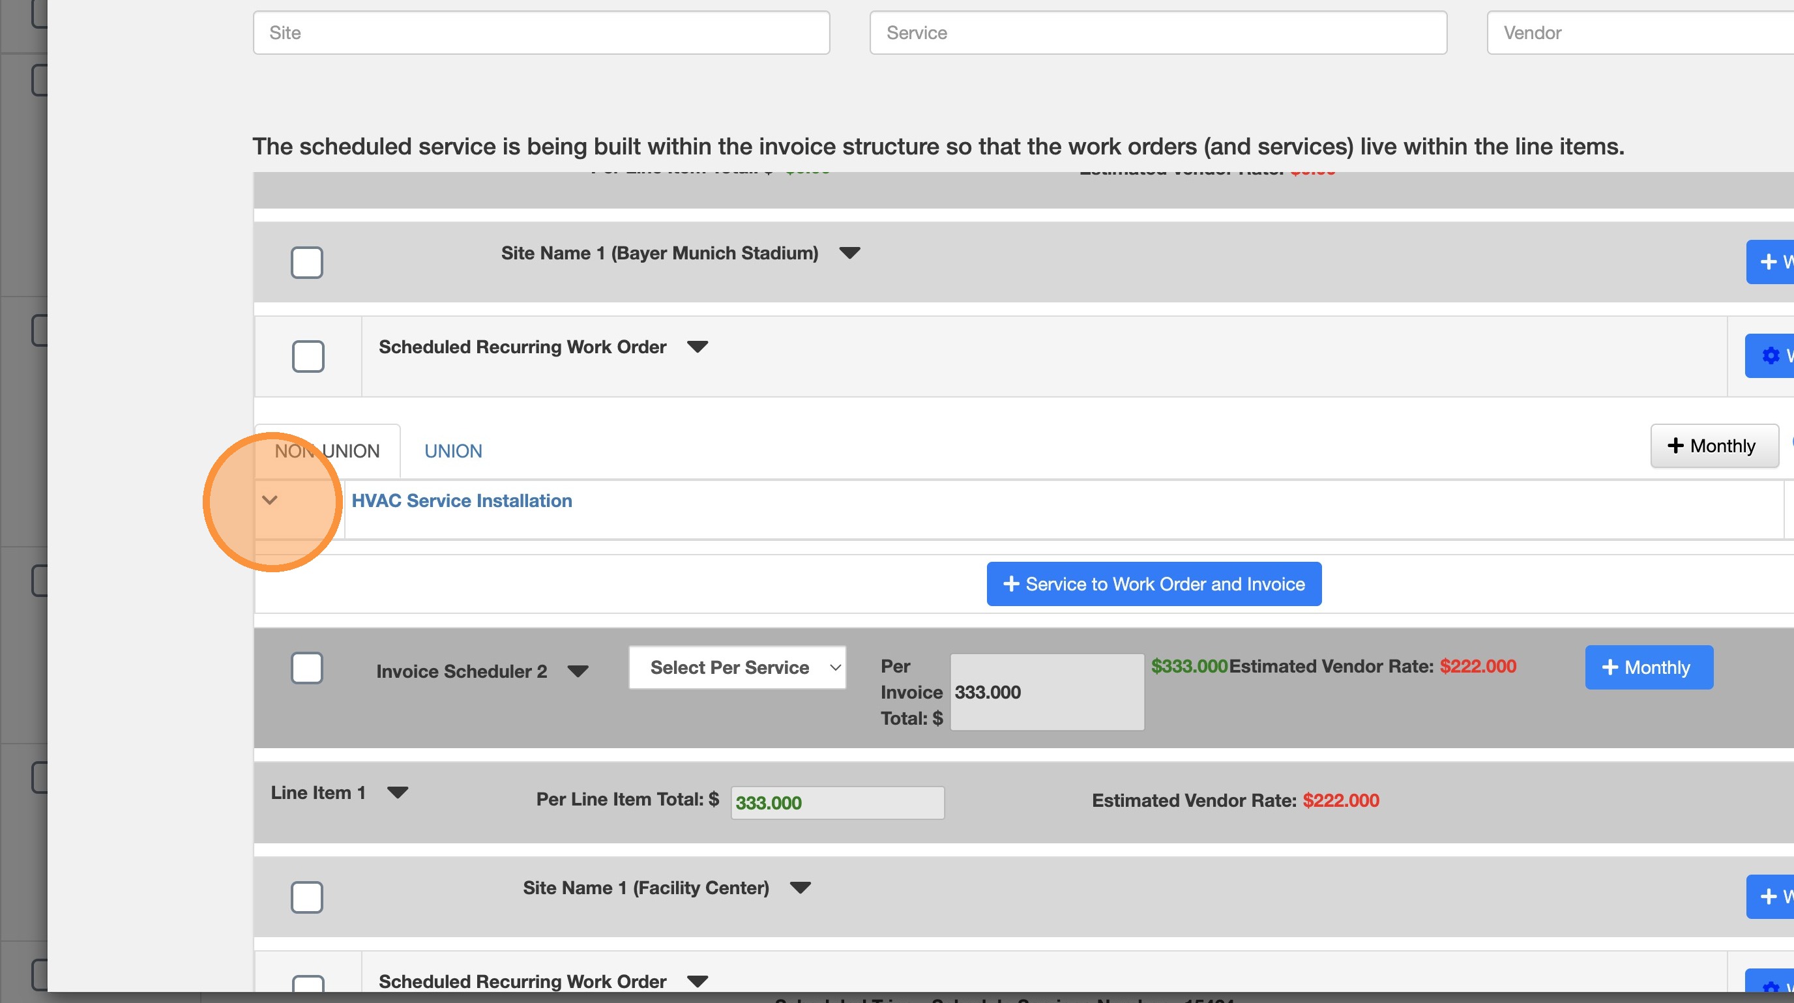Image resolution: width=1794 pixels, height=1003 pixels.
Task: Click the blue plus Monthly button
Action: 1649,667
